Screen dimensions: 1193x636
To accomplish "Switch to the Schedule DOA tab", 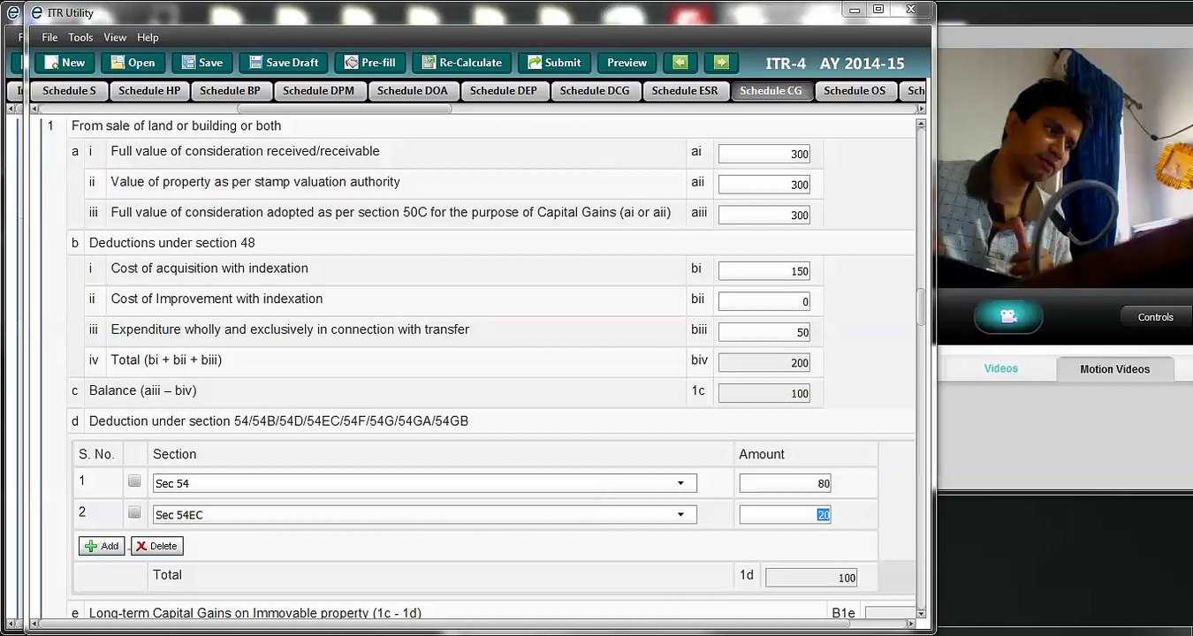I will click(412, 90).
